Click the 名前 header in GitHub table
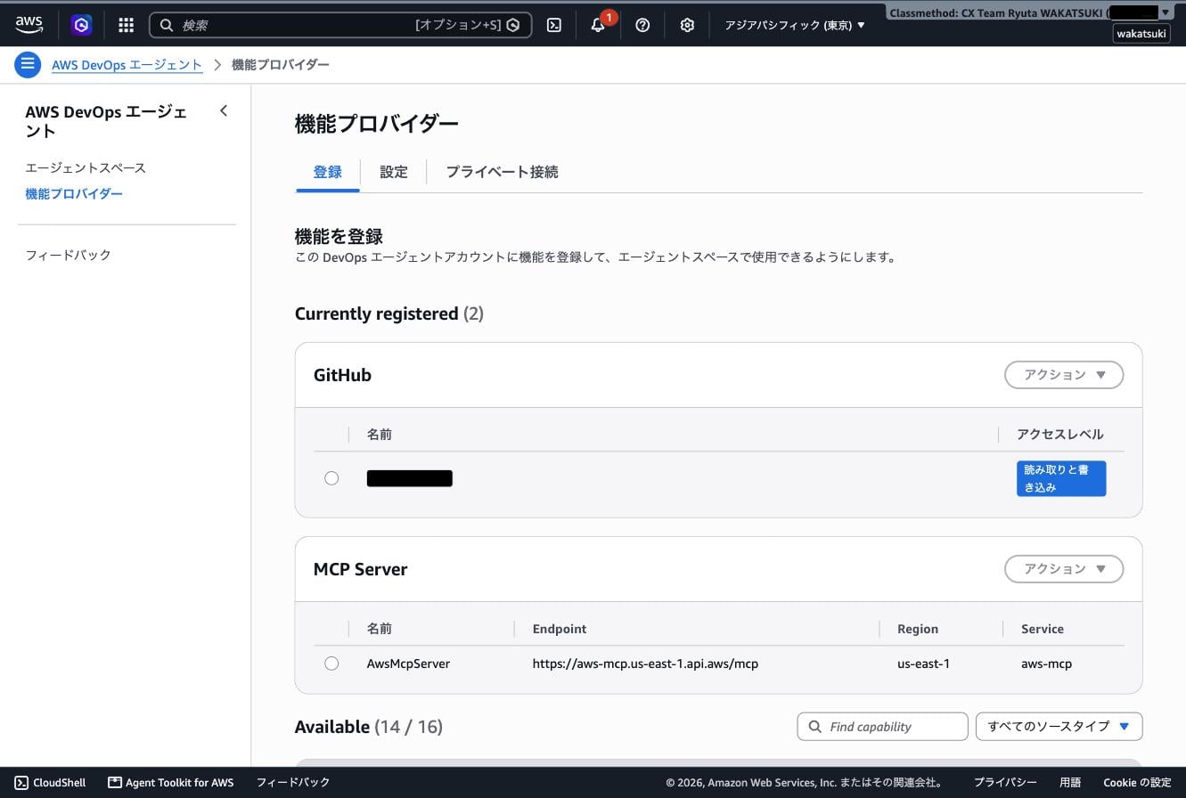 click(x=379, y=435)
